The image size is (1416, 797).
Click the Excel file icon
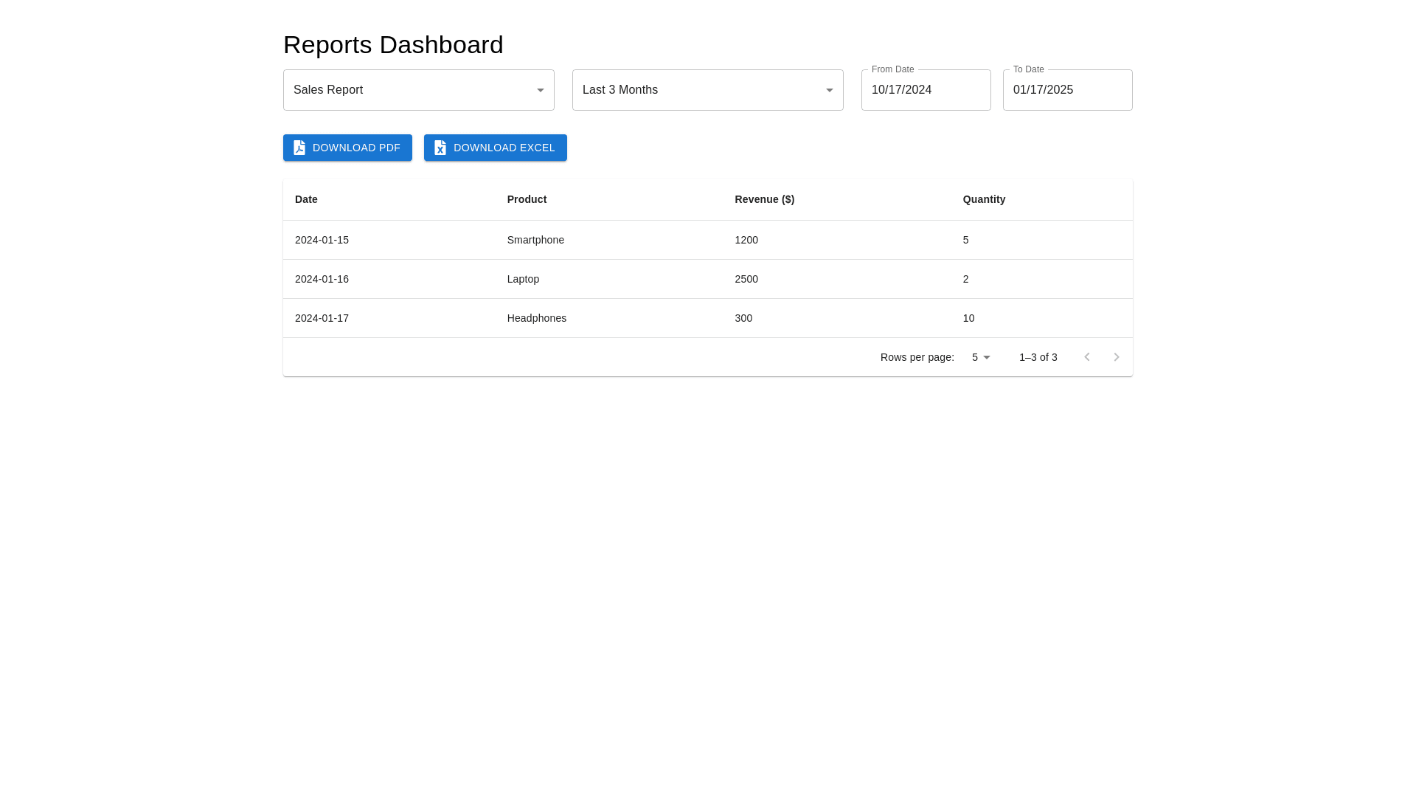tap(440, 148)
